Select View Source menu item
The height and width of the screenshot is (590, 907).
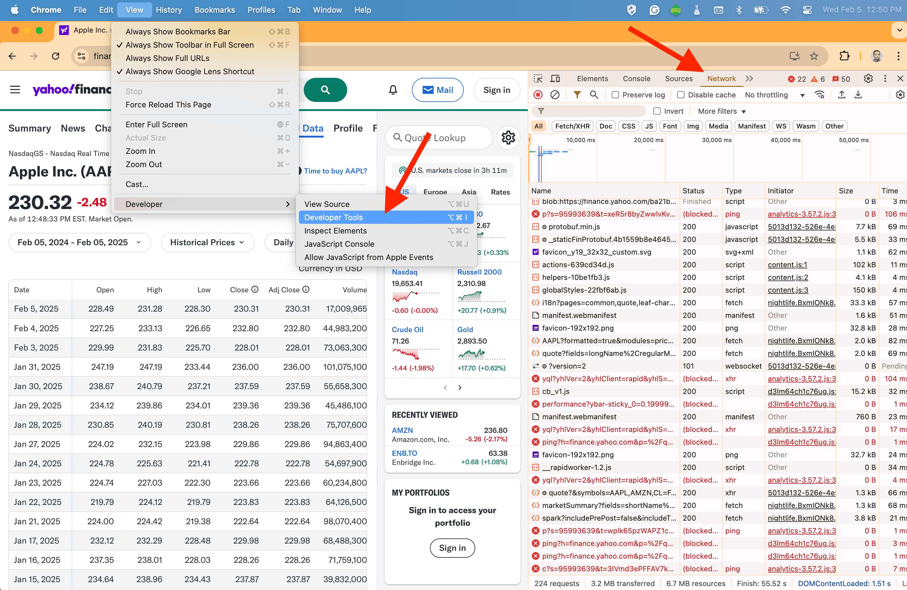tap(386, 204)
